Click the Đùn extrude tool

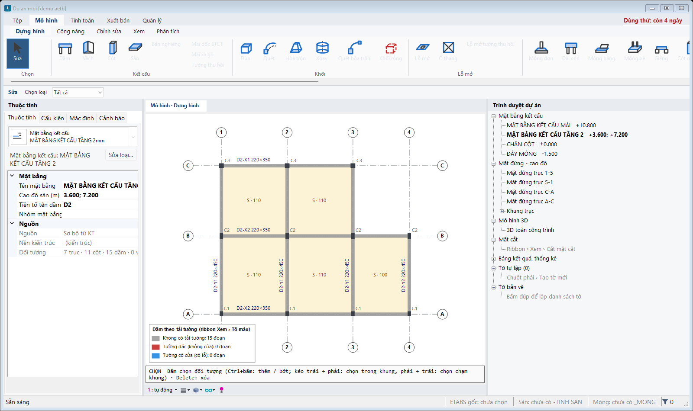(246, 51)
